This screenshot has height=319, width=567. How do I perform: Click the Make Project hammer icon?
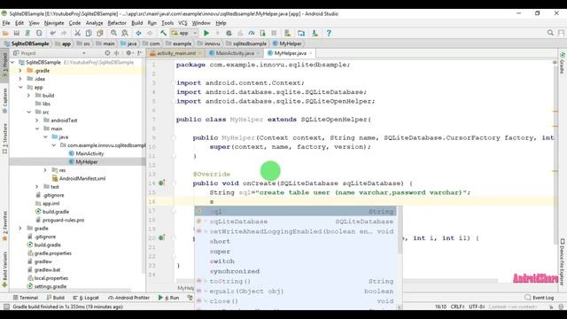(x=163, y=34)
